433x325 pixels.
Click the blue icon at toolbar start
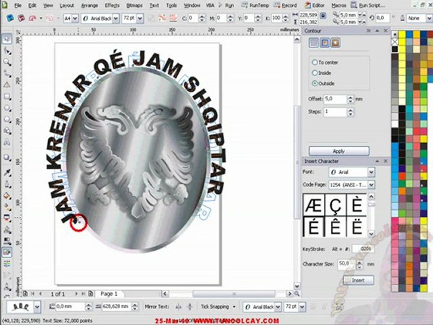coord(10,18)
